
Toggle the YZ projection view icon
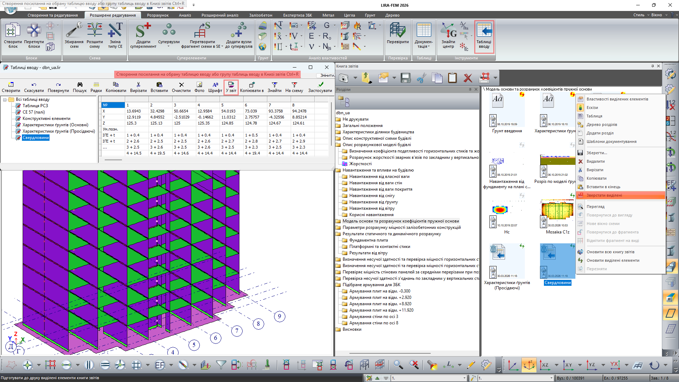[x=592, y=365]
